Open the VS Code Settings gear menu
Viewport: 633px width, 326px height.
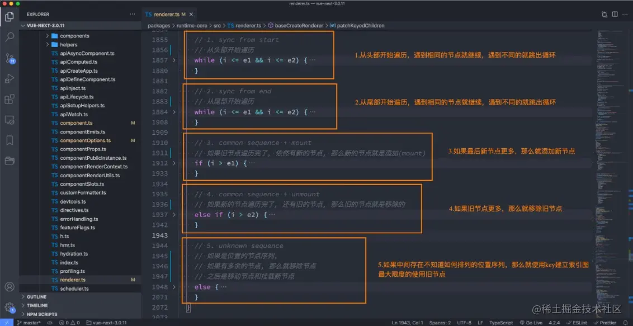tap(8, 308)
